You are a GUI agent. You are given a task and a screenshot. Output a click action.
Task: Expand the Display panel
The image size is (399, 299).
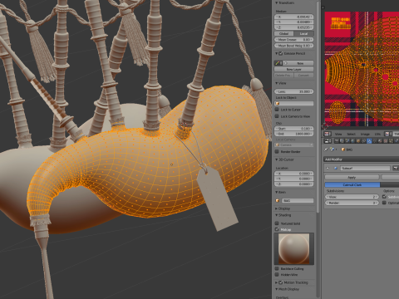click(x=276, y=208)
